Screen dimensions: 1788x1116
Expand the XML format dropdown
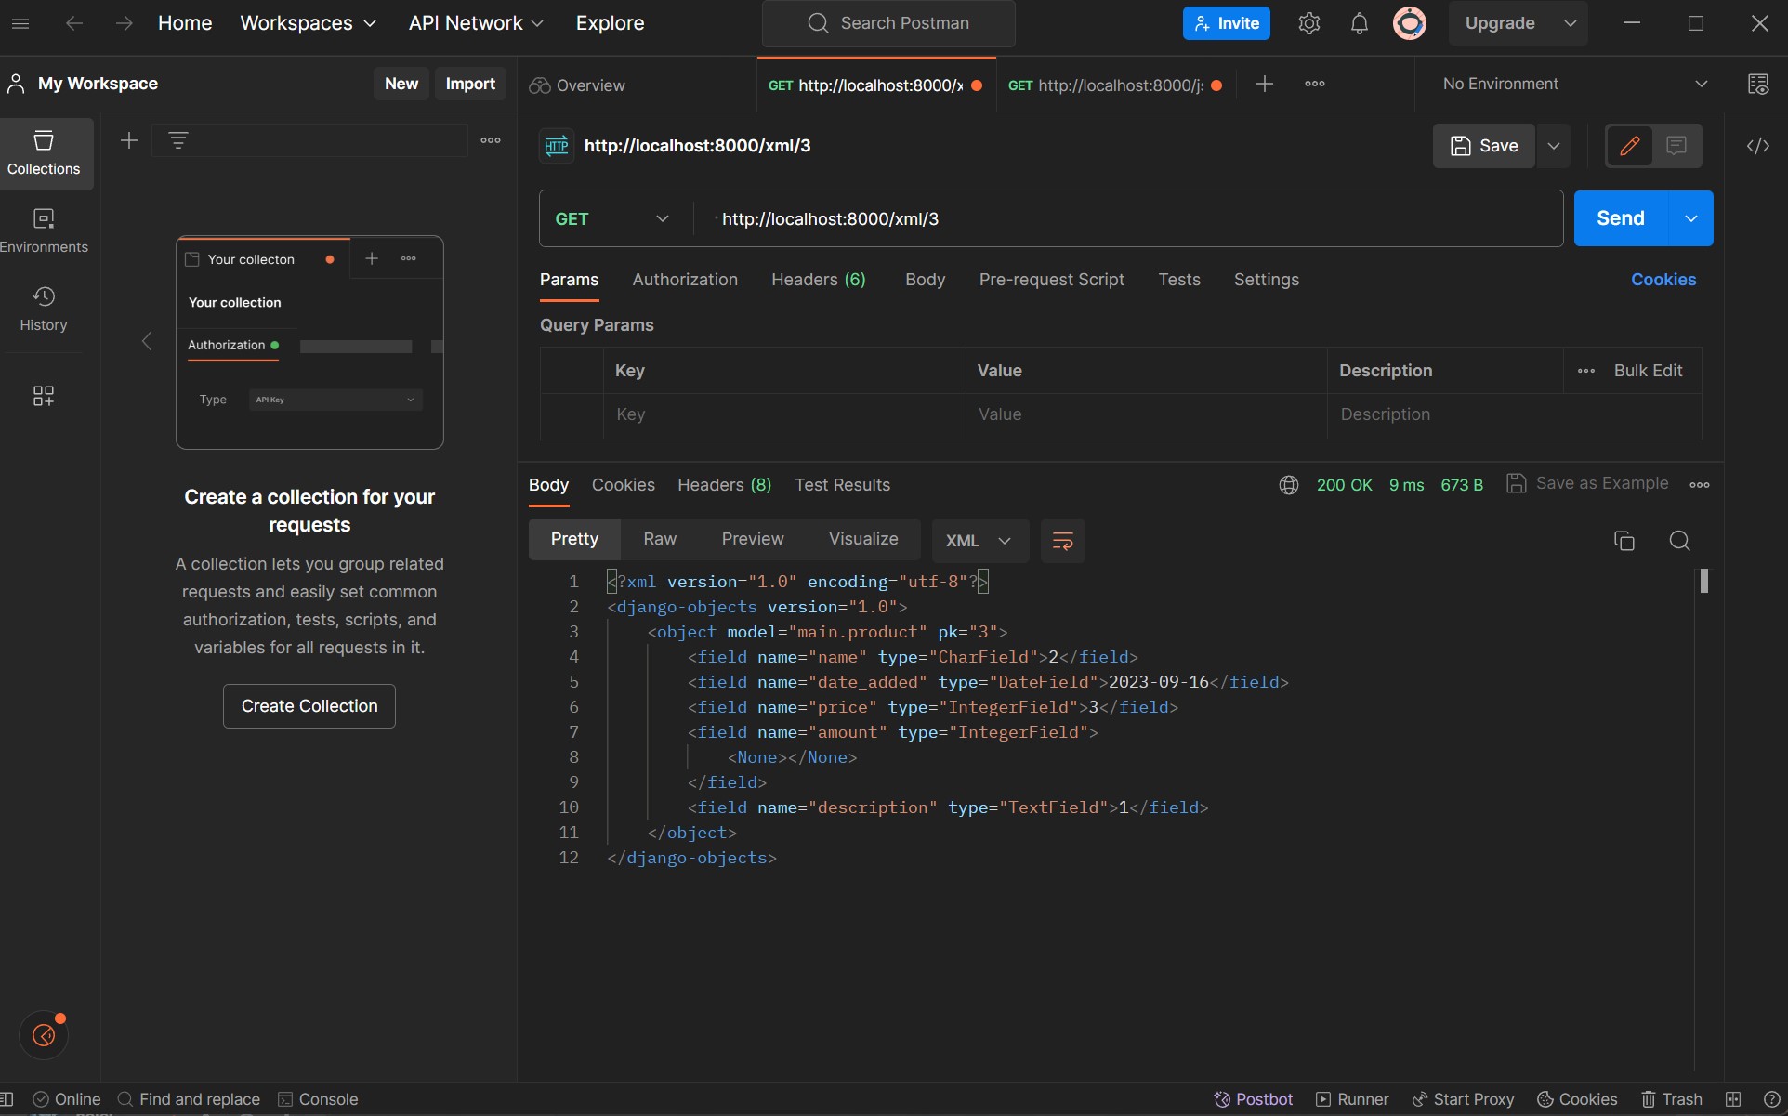tap(979, 541)
